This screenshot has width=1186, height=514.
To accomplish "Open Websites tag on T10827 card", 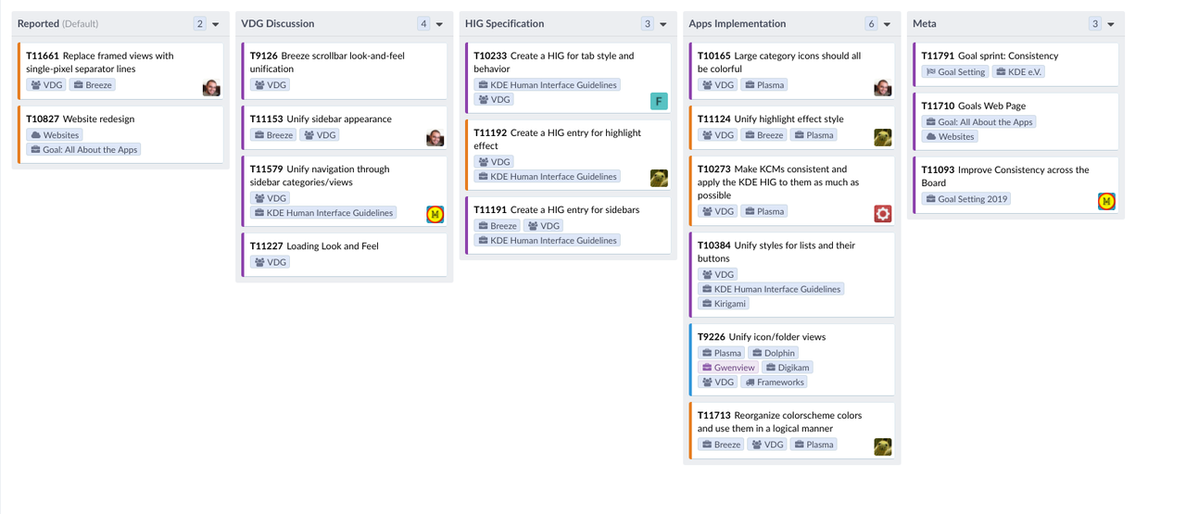I will point(55,135).
